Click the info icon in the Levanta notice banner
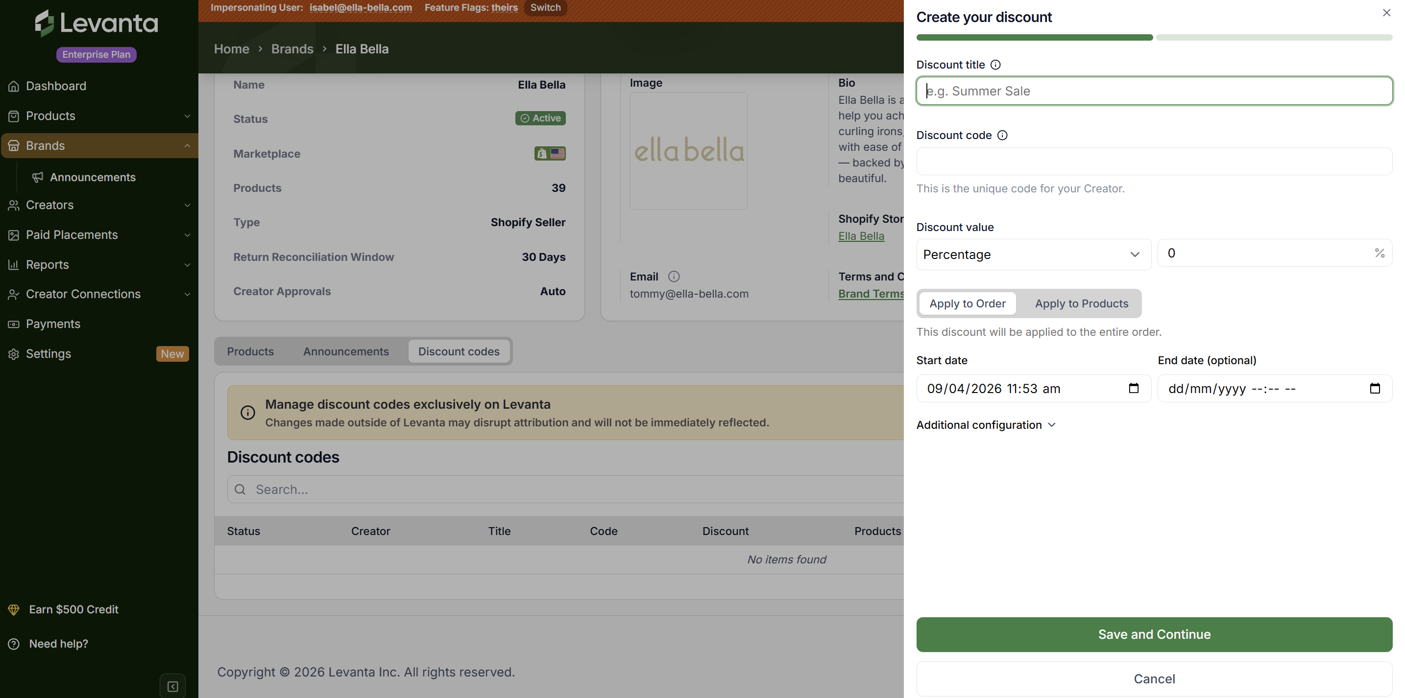The image size is (1405, 698). 247,413
